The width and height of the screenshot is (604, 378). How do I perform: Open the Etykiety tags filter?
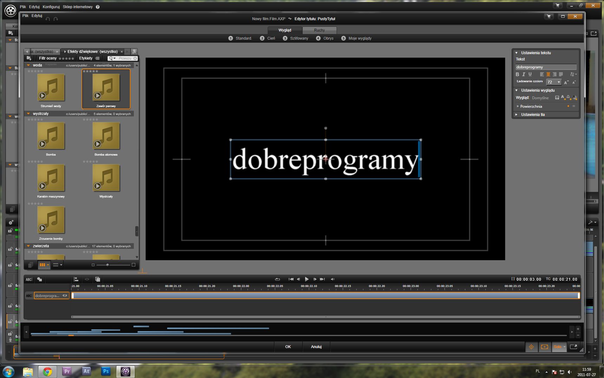coord(89,58)
